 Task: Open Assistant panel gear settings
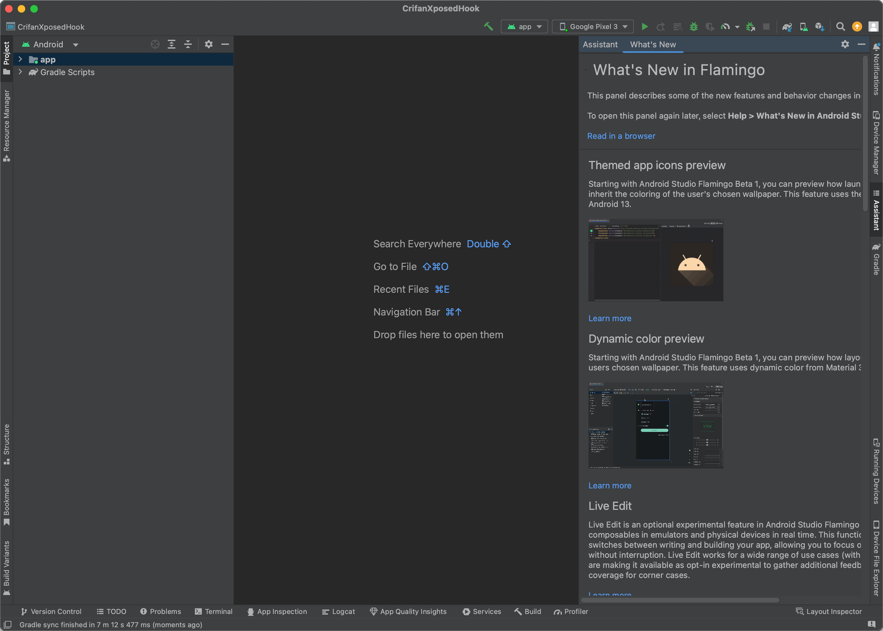coord(845,44)
